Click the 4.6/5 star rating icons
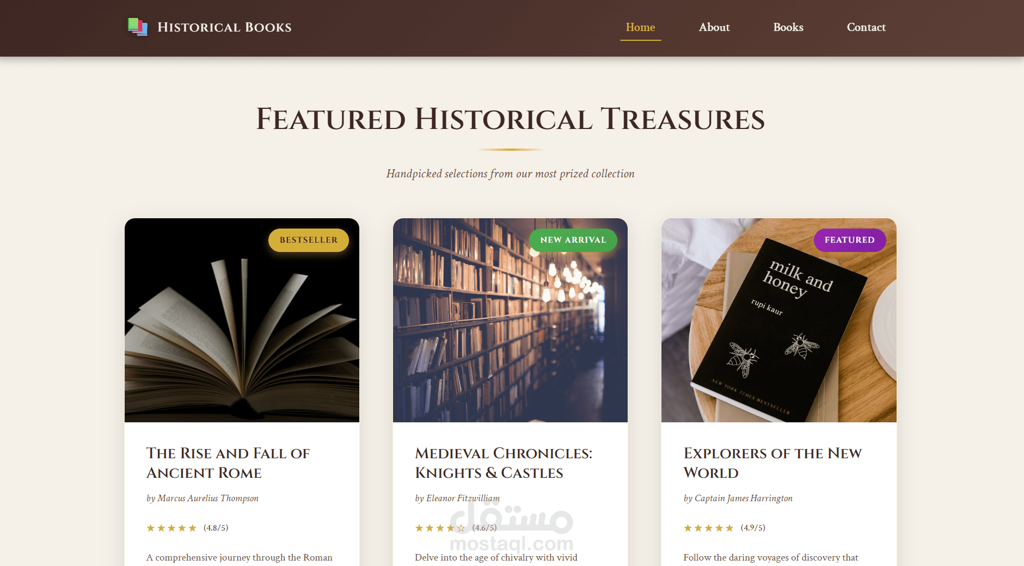Image resolution: width=1024 pixels, height=566 pixels. (440, 528)
